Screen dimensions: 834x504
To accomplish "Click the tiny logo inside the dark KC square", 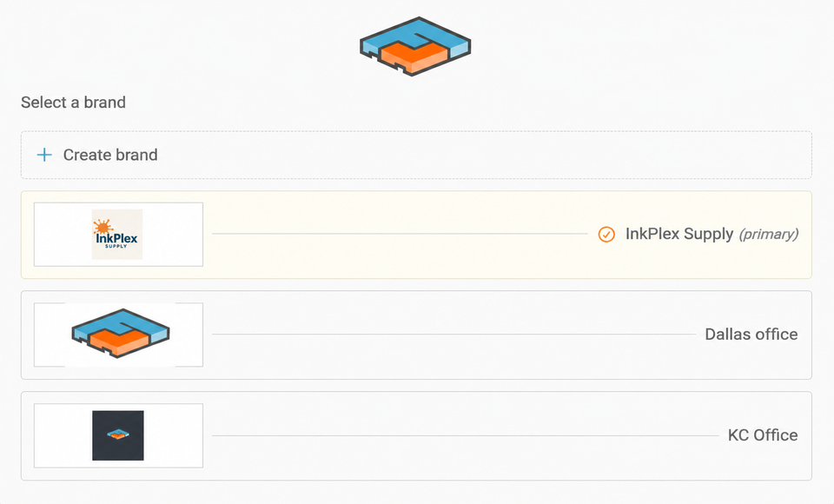I will coord(118,434).
